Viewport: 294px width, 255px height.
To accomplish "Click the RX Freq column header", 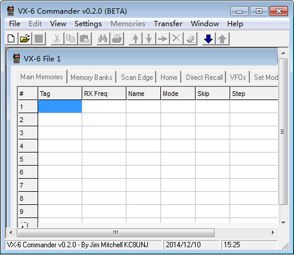I will [104, 94].
